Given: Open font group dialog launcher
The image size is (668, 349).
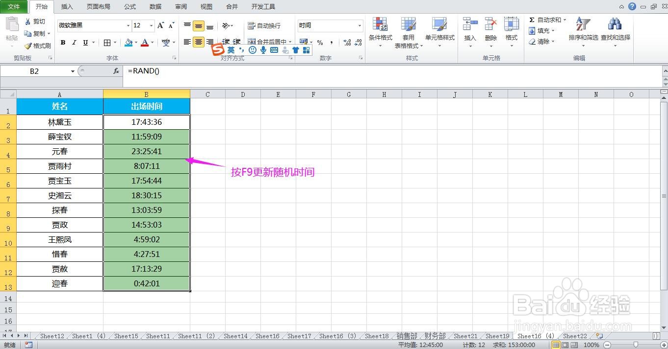Looking at the screenshot, I should pos(174,58).
